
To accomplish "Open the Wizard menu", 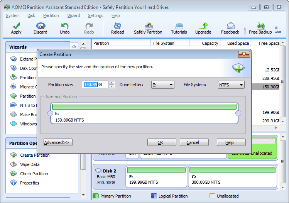I will (x=74, y=16).
